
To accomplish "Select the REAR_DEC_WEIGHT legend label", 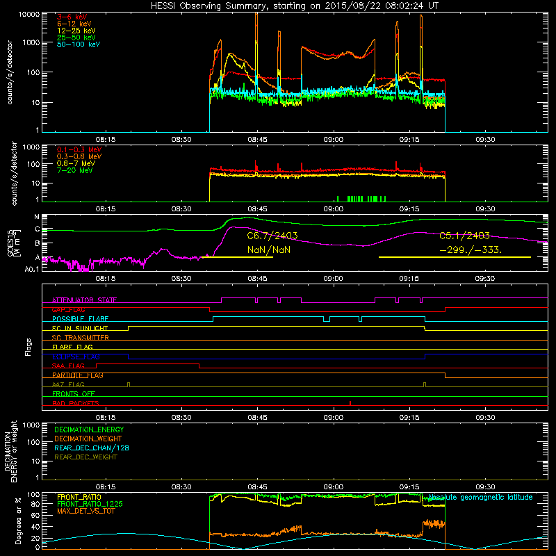I will (85, 457).
